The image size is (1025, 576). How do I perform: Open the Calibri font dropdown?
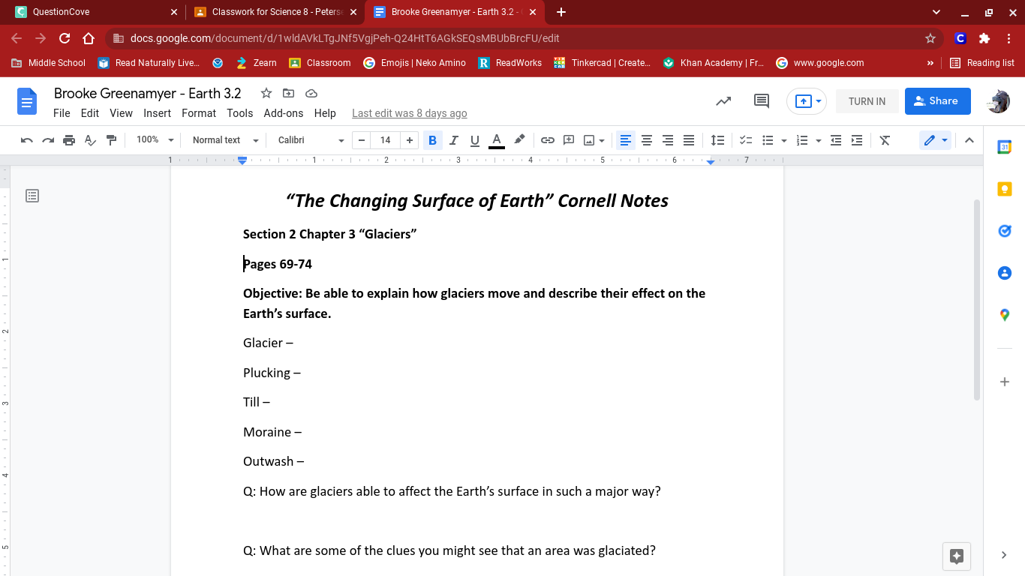click(311, 140)
